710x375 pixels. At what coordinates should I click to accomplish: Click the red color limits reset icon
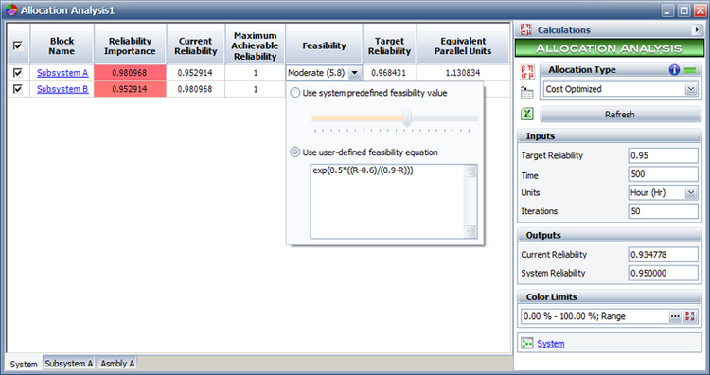coord(689,316)
